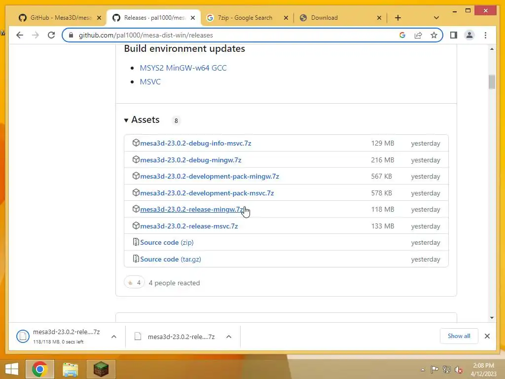Click package icon beside release-msvc.7z
505x379 pixels.
coord(136,226)
